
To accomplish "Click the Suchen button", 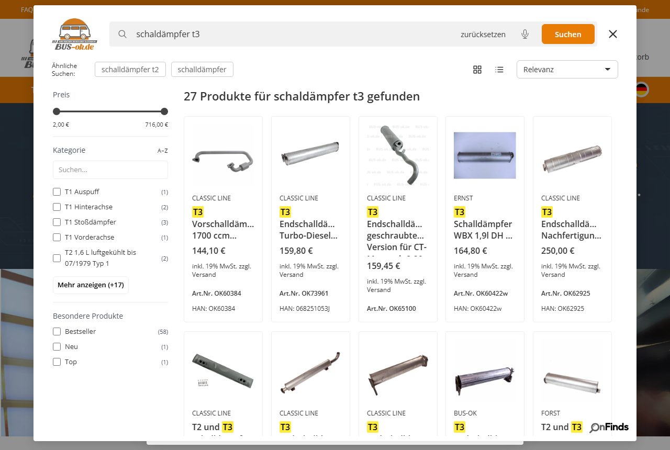I will pos(568,34).
